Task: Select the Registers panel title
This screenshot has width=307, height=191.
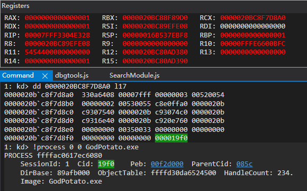Action: [15, 6]
